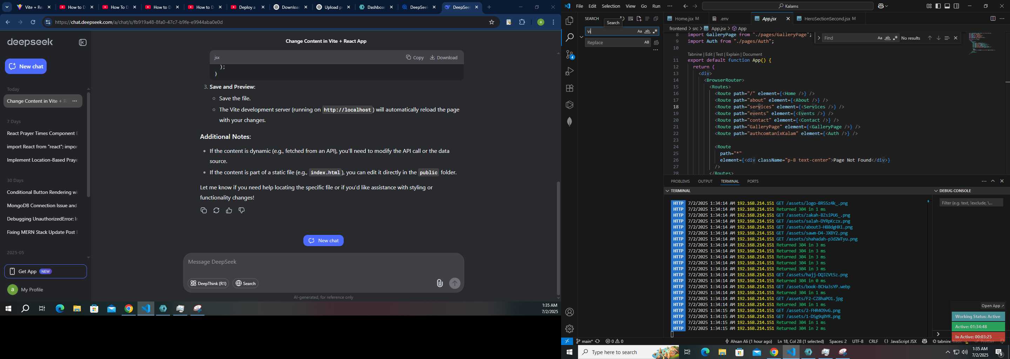Toggle DeepThink (R1) mode
This screenshot has width=1010, height=359.
[x=208, y=283]
